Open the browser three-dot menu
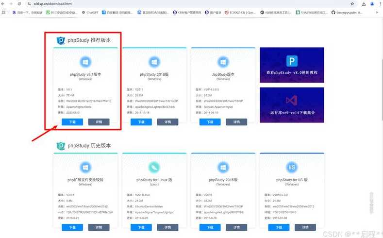The width and height of the screenshot is (383, 238). 380,4
